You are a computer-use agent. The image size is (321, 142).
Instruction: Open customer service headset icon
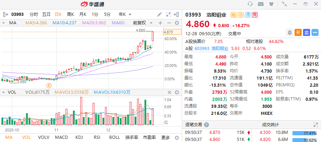click(250, 4)
